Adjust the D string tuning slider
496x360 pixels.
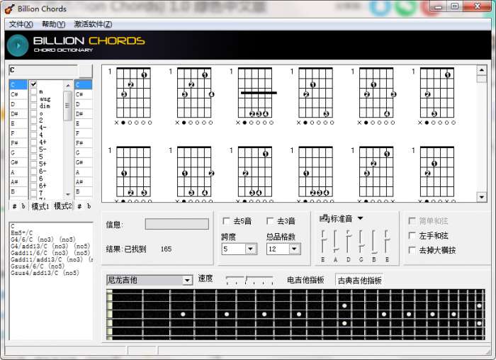(x=349, y=242)
